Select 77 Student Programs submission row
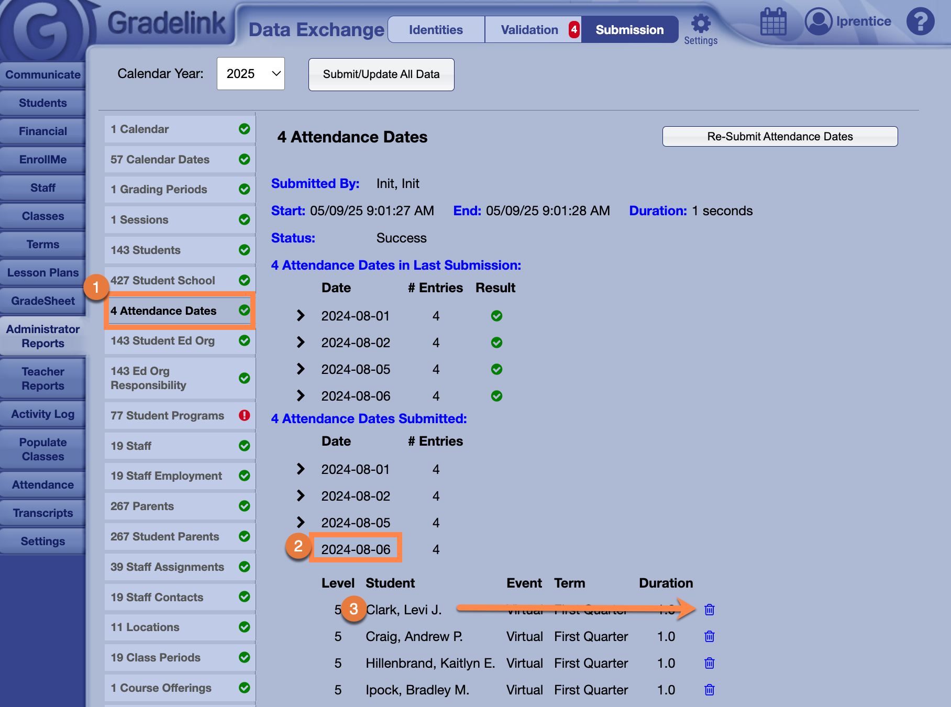Screen dimensions: 951x707 tap(180, 415)
